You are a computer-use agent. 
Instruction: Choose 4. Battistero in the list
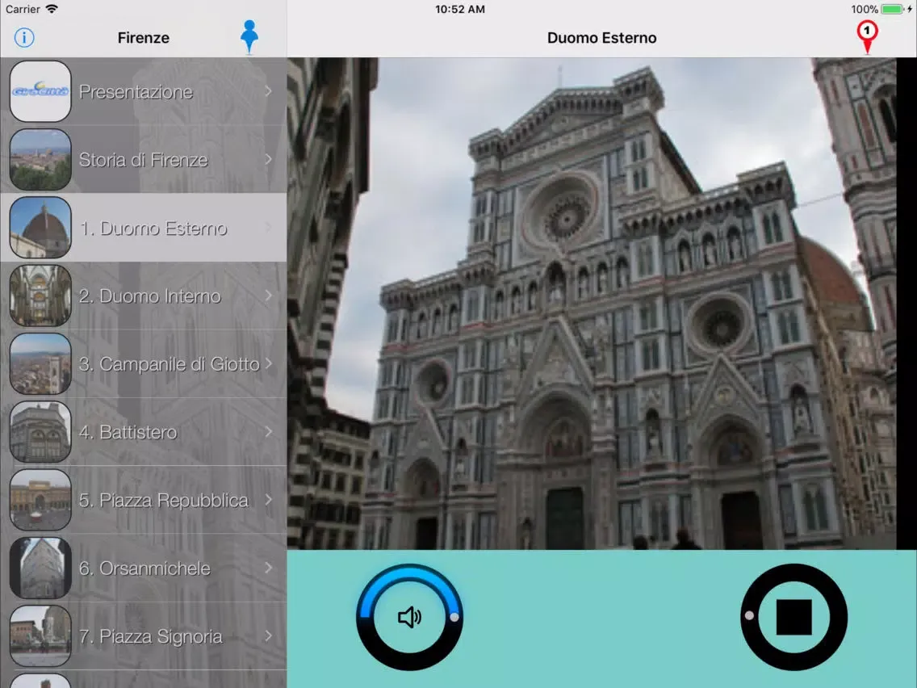[144, 432]
